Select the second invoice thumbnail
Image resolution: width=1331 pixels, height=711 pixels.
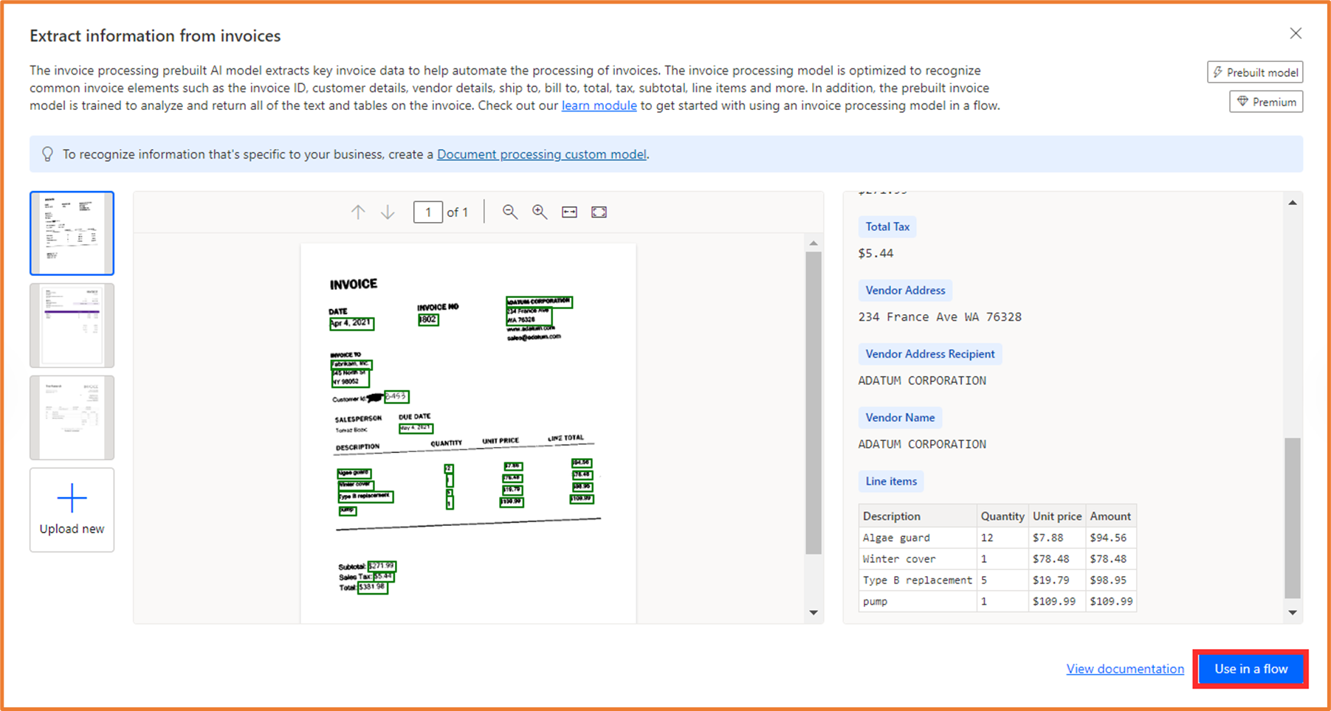coord(72,325)
